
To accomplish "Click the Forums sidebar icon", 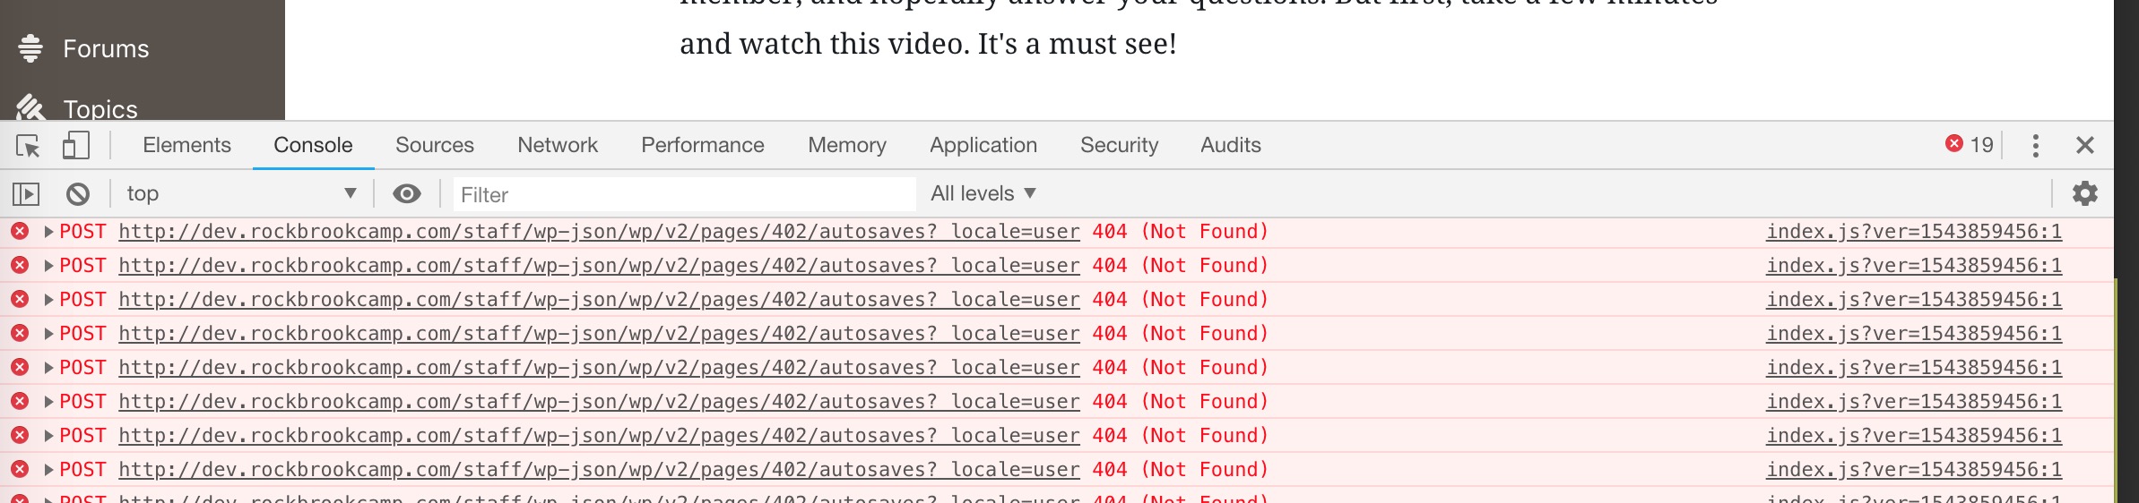I will pyautogui.click(x=30, y=48).
